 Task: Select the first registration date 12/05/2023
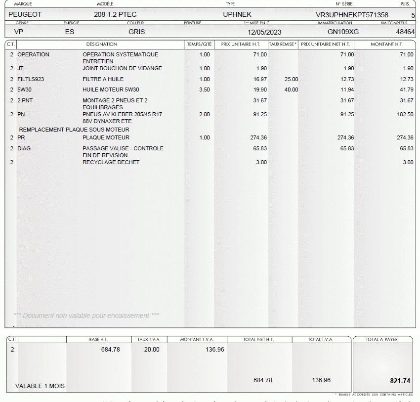264,33
